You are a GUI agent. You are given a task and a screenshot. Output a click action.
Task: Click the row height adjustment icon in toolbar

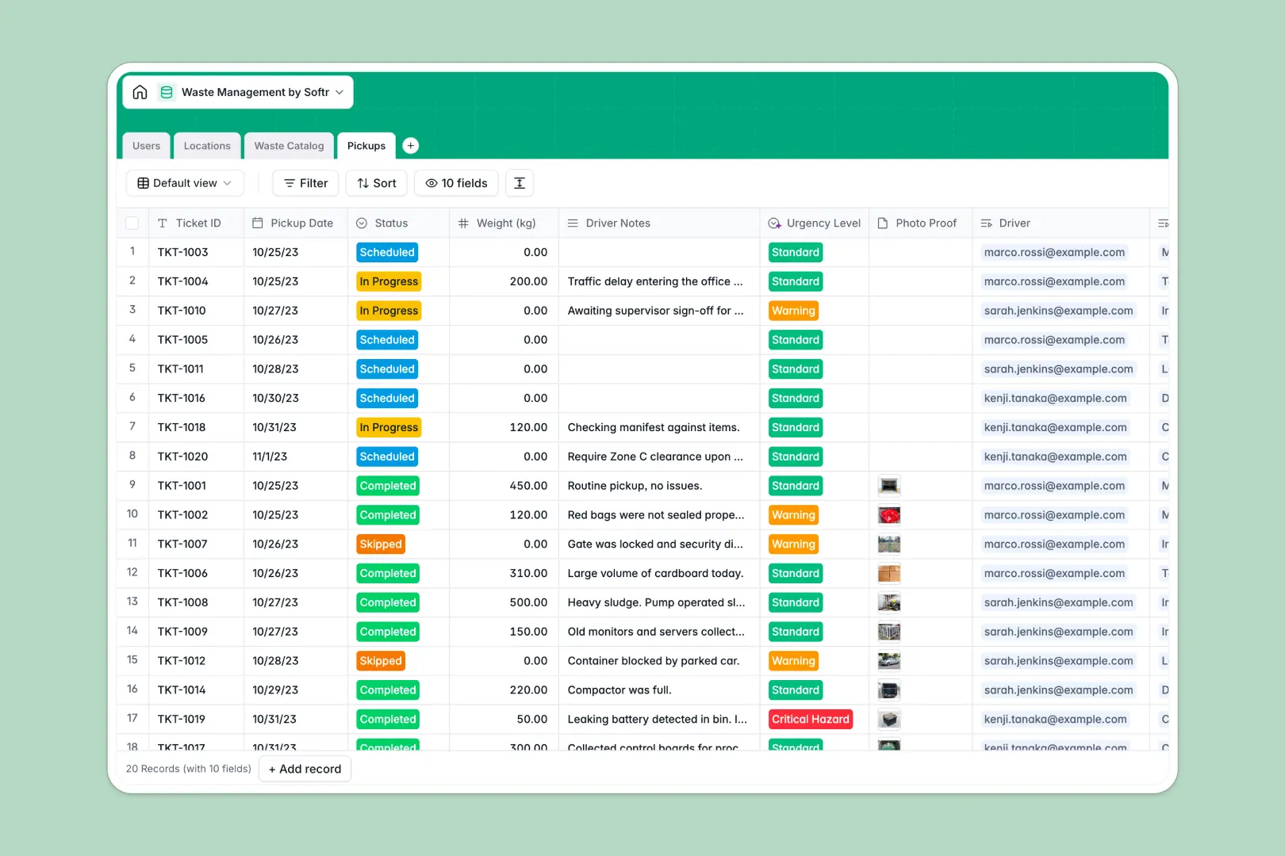click(x=519, y=183)
